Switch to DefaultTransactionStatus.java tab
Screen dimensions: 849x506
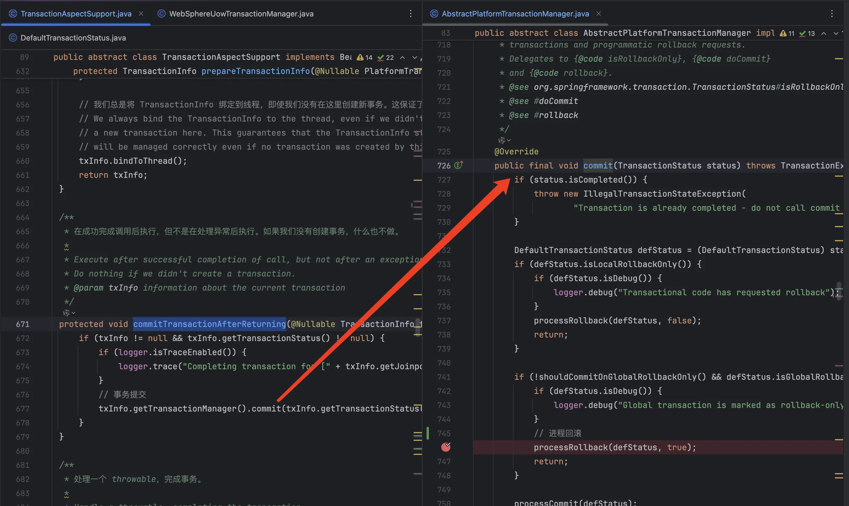coord(73,38)
